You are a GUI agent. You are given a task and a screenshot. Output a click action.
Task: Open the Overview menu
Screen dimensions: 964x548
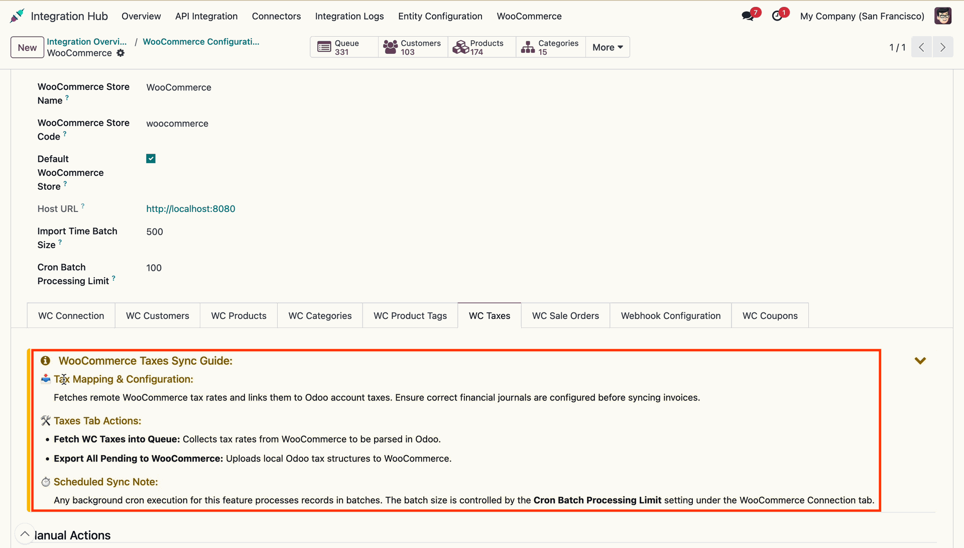[141, 16]
